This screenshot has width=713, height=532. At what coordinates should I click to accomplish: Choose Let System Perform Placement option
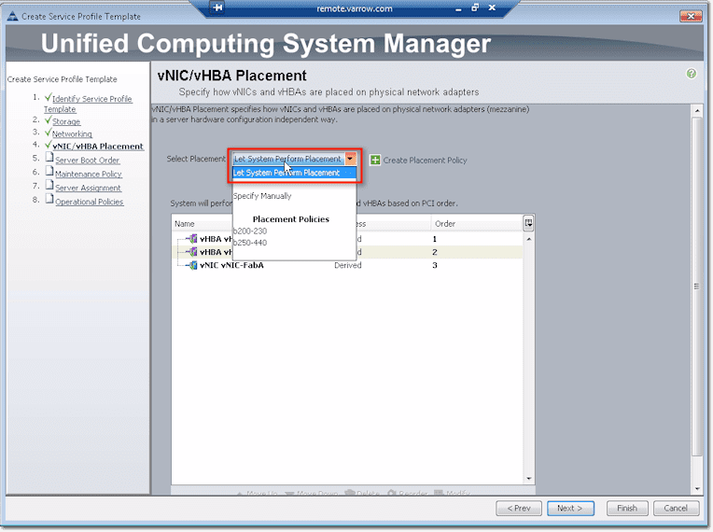[294, 173]
